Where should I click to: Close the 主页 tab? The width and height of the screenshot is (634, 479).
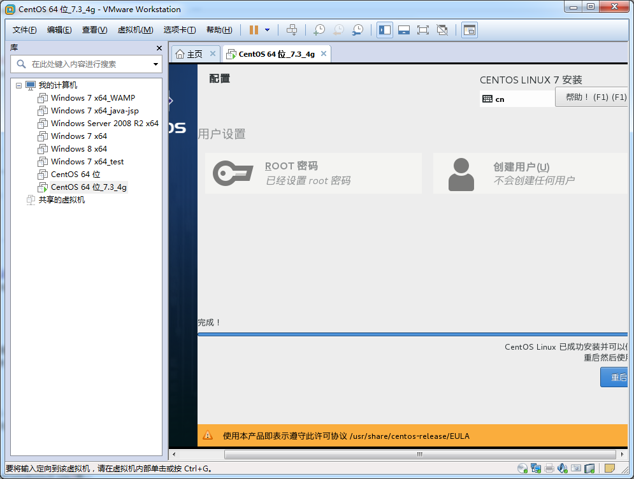tap(213, 54)
